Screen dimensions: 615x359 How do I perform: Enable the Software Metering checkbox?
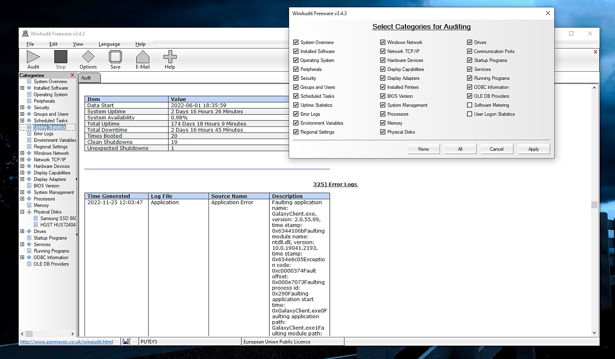click(x=469, y=105)
